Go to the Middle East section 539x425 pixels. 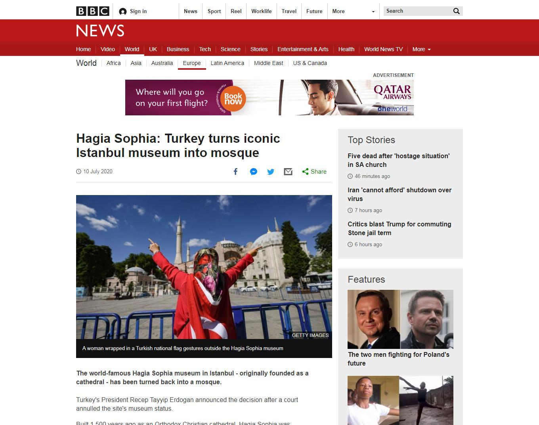click(269, 63)
